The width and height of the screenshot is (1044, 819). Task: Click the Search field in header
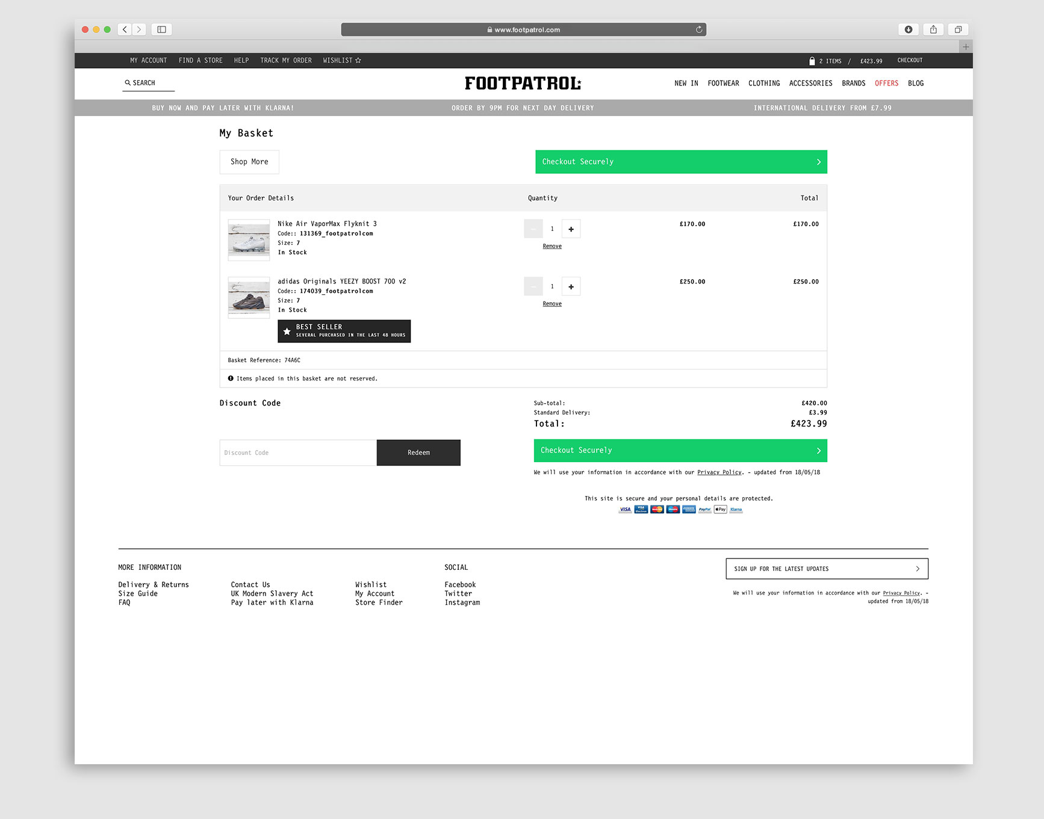tap(149, 83)
